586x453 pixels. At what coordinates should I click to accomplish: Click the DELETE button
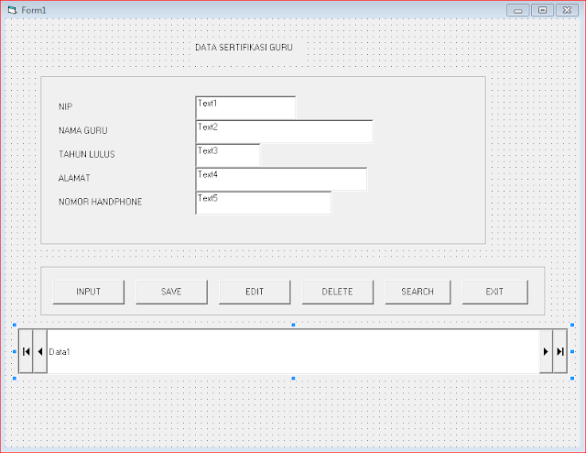coord(338,292)
